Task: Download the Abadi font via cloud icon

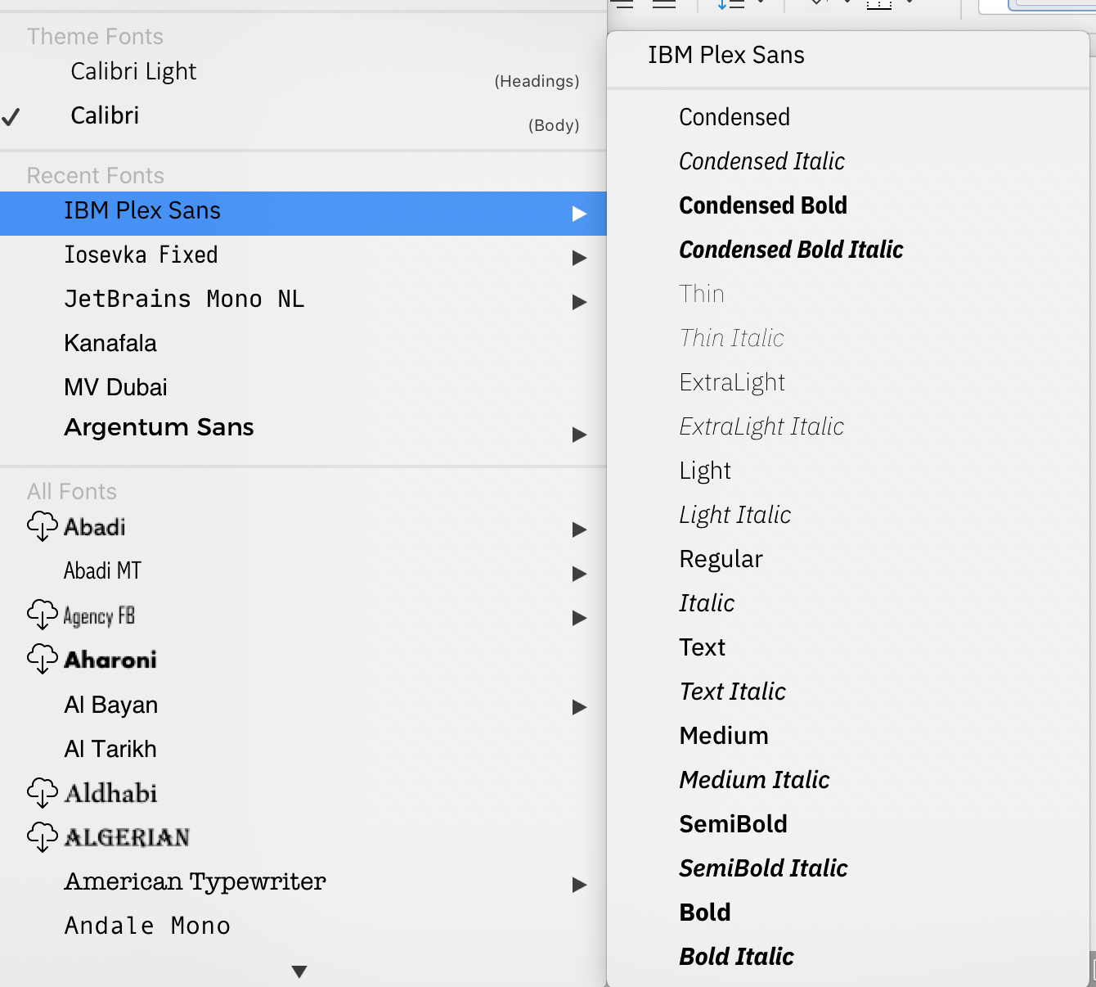Action: click(43, 526)
